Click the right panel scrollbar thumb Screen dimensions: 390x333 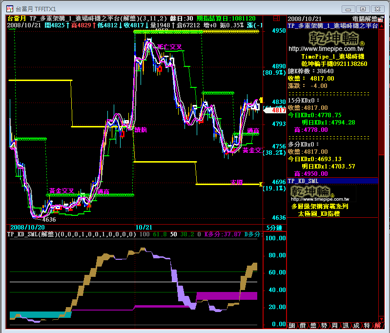[381, 92]
